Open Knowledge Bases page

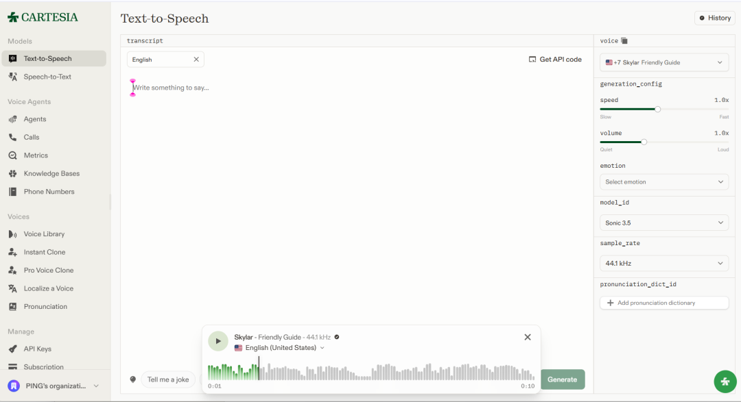click(x=54, y=174)
